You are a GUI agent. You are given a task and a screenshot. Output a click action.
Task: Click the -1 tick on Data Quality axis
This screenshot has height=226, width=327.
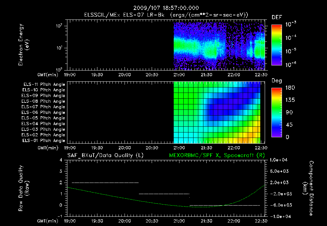click(60, 216)
